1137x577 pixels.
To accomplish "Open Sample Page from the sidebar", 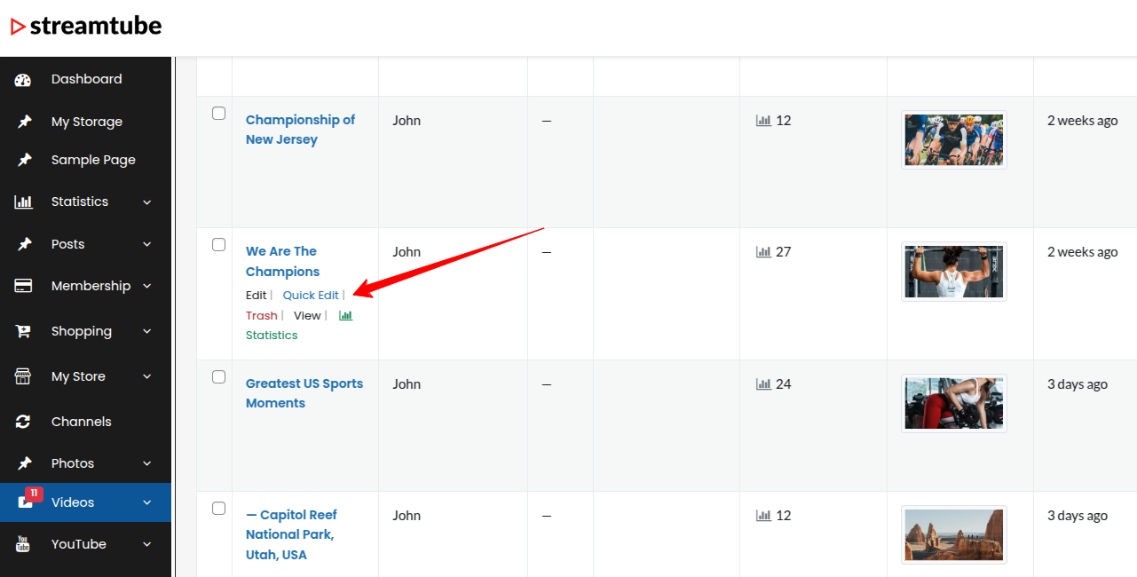I will coord(93,160).
